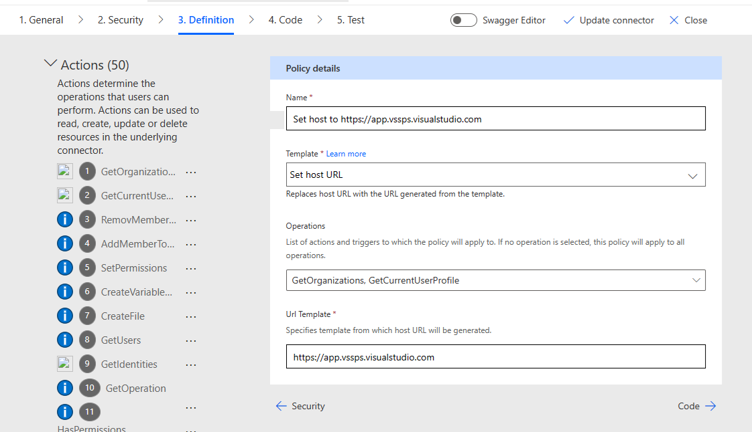The height and width of the screenshot is (432, 752).
Task: Collapse the Actions (50) section
Action: pos(51,62)
